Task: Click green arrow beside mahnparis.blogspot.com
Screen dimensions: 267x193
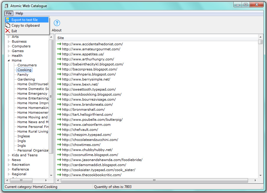Action: coord(59,74)
